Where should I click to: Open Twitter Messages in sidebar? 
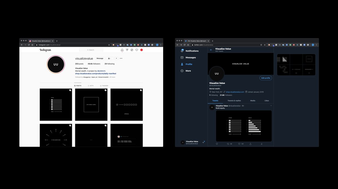188,58
